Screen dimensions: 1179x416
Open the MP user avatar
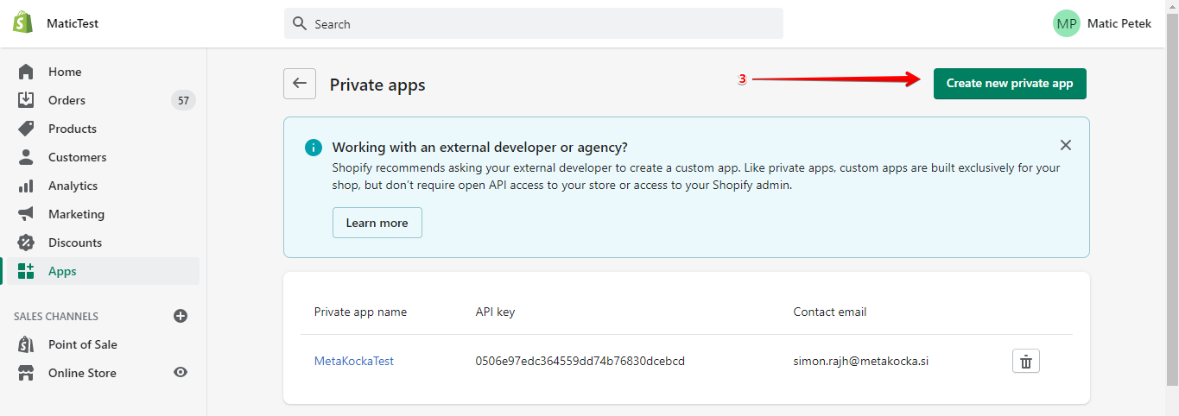tap(1067, 23)
